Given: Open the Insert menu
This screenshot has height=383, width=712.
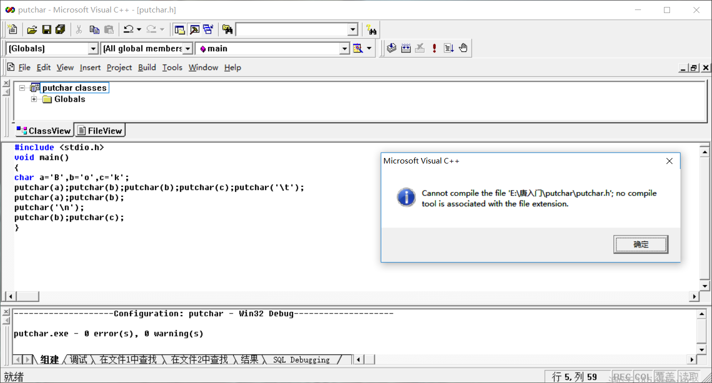Looking at the screenshot, I should pos(90,67).
